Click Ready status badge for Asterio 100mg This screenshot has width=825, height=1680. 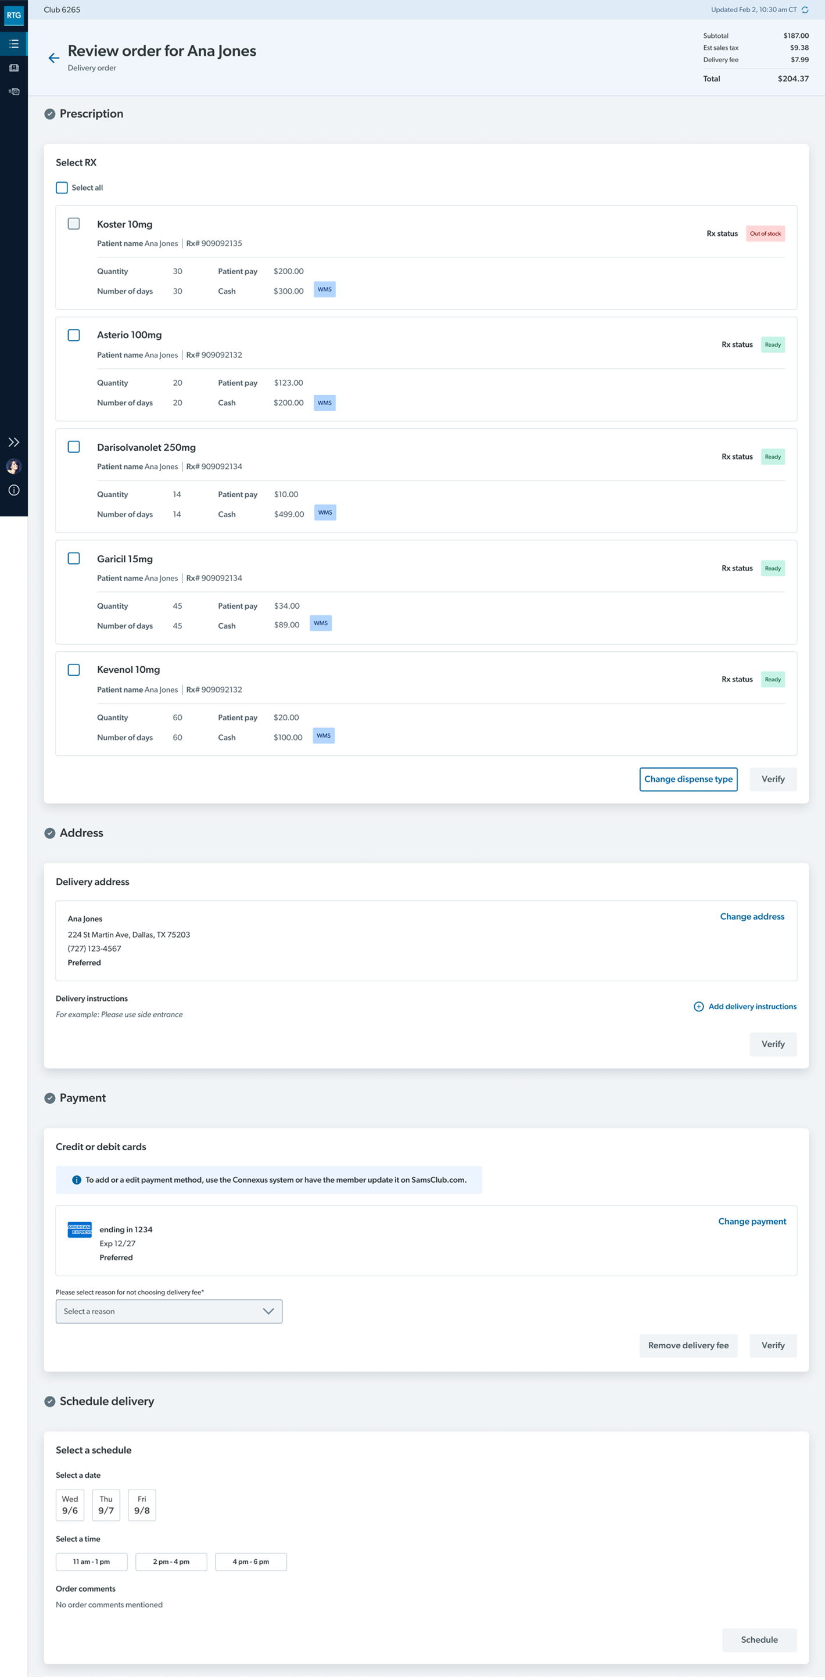tap(773, 345)
